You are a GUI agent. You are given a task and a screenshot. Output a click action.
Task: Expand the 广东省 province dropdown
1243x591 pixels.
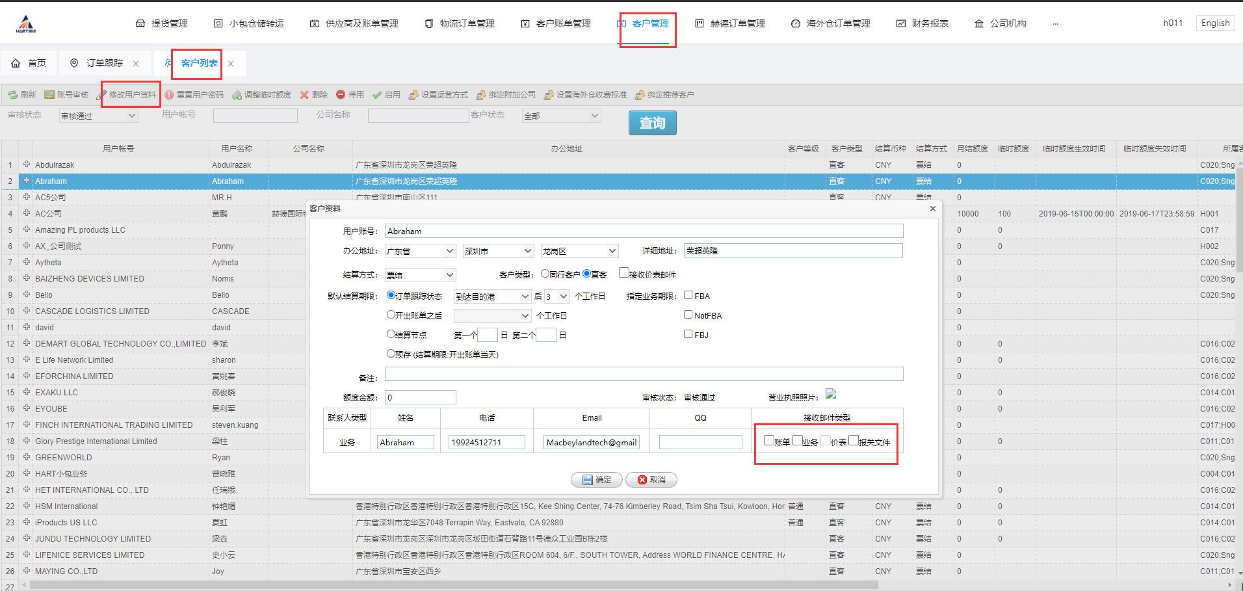click(420, 251)
